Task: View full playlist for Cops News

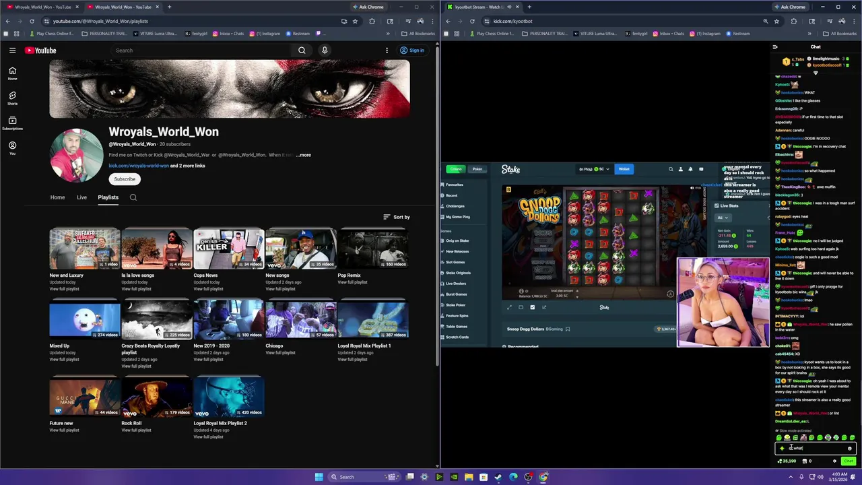Action: click(208, 289)
